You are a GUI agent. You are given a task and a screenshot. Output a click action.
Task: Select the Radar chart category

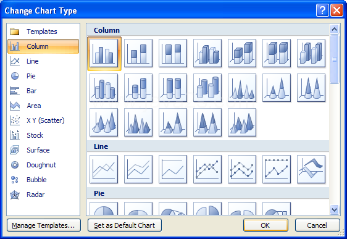(43, 195)
